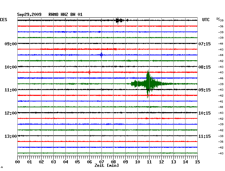Click the 09 minute axis tick label
Screen dimensions: 225x171
click(125, 162)
